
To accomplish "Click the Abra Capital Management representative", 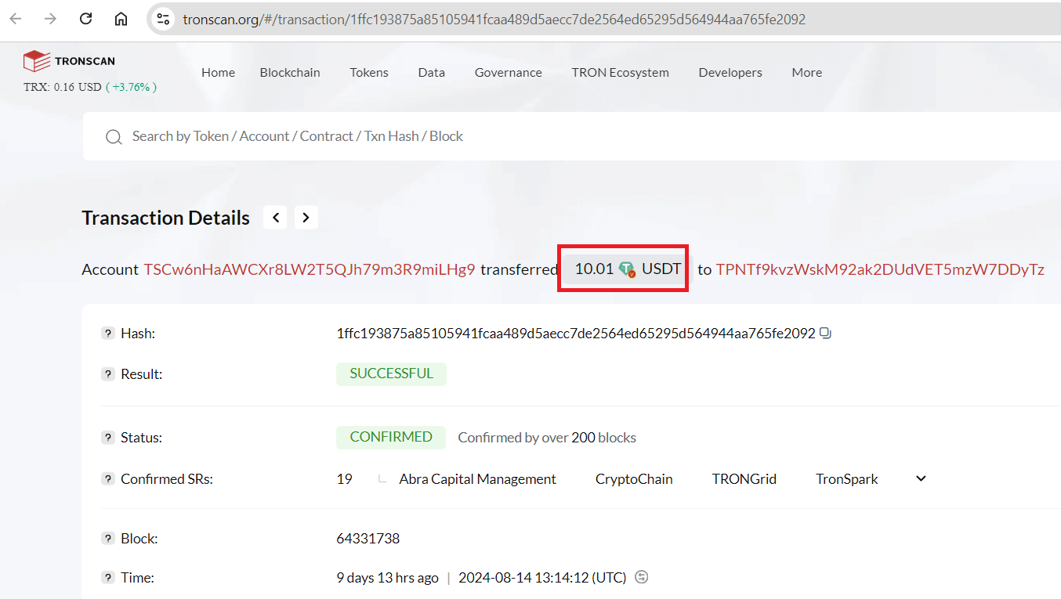I will (477, 479).
